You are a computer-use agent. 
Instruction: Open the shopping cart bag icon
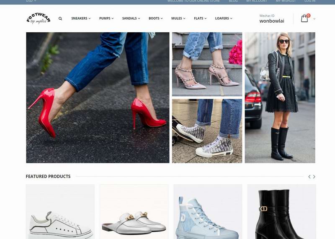pos(304,18)
